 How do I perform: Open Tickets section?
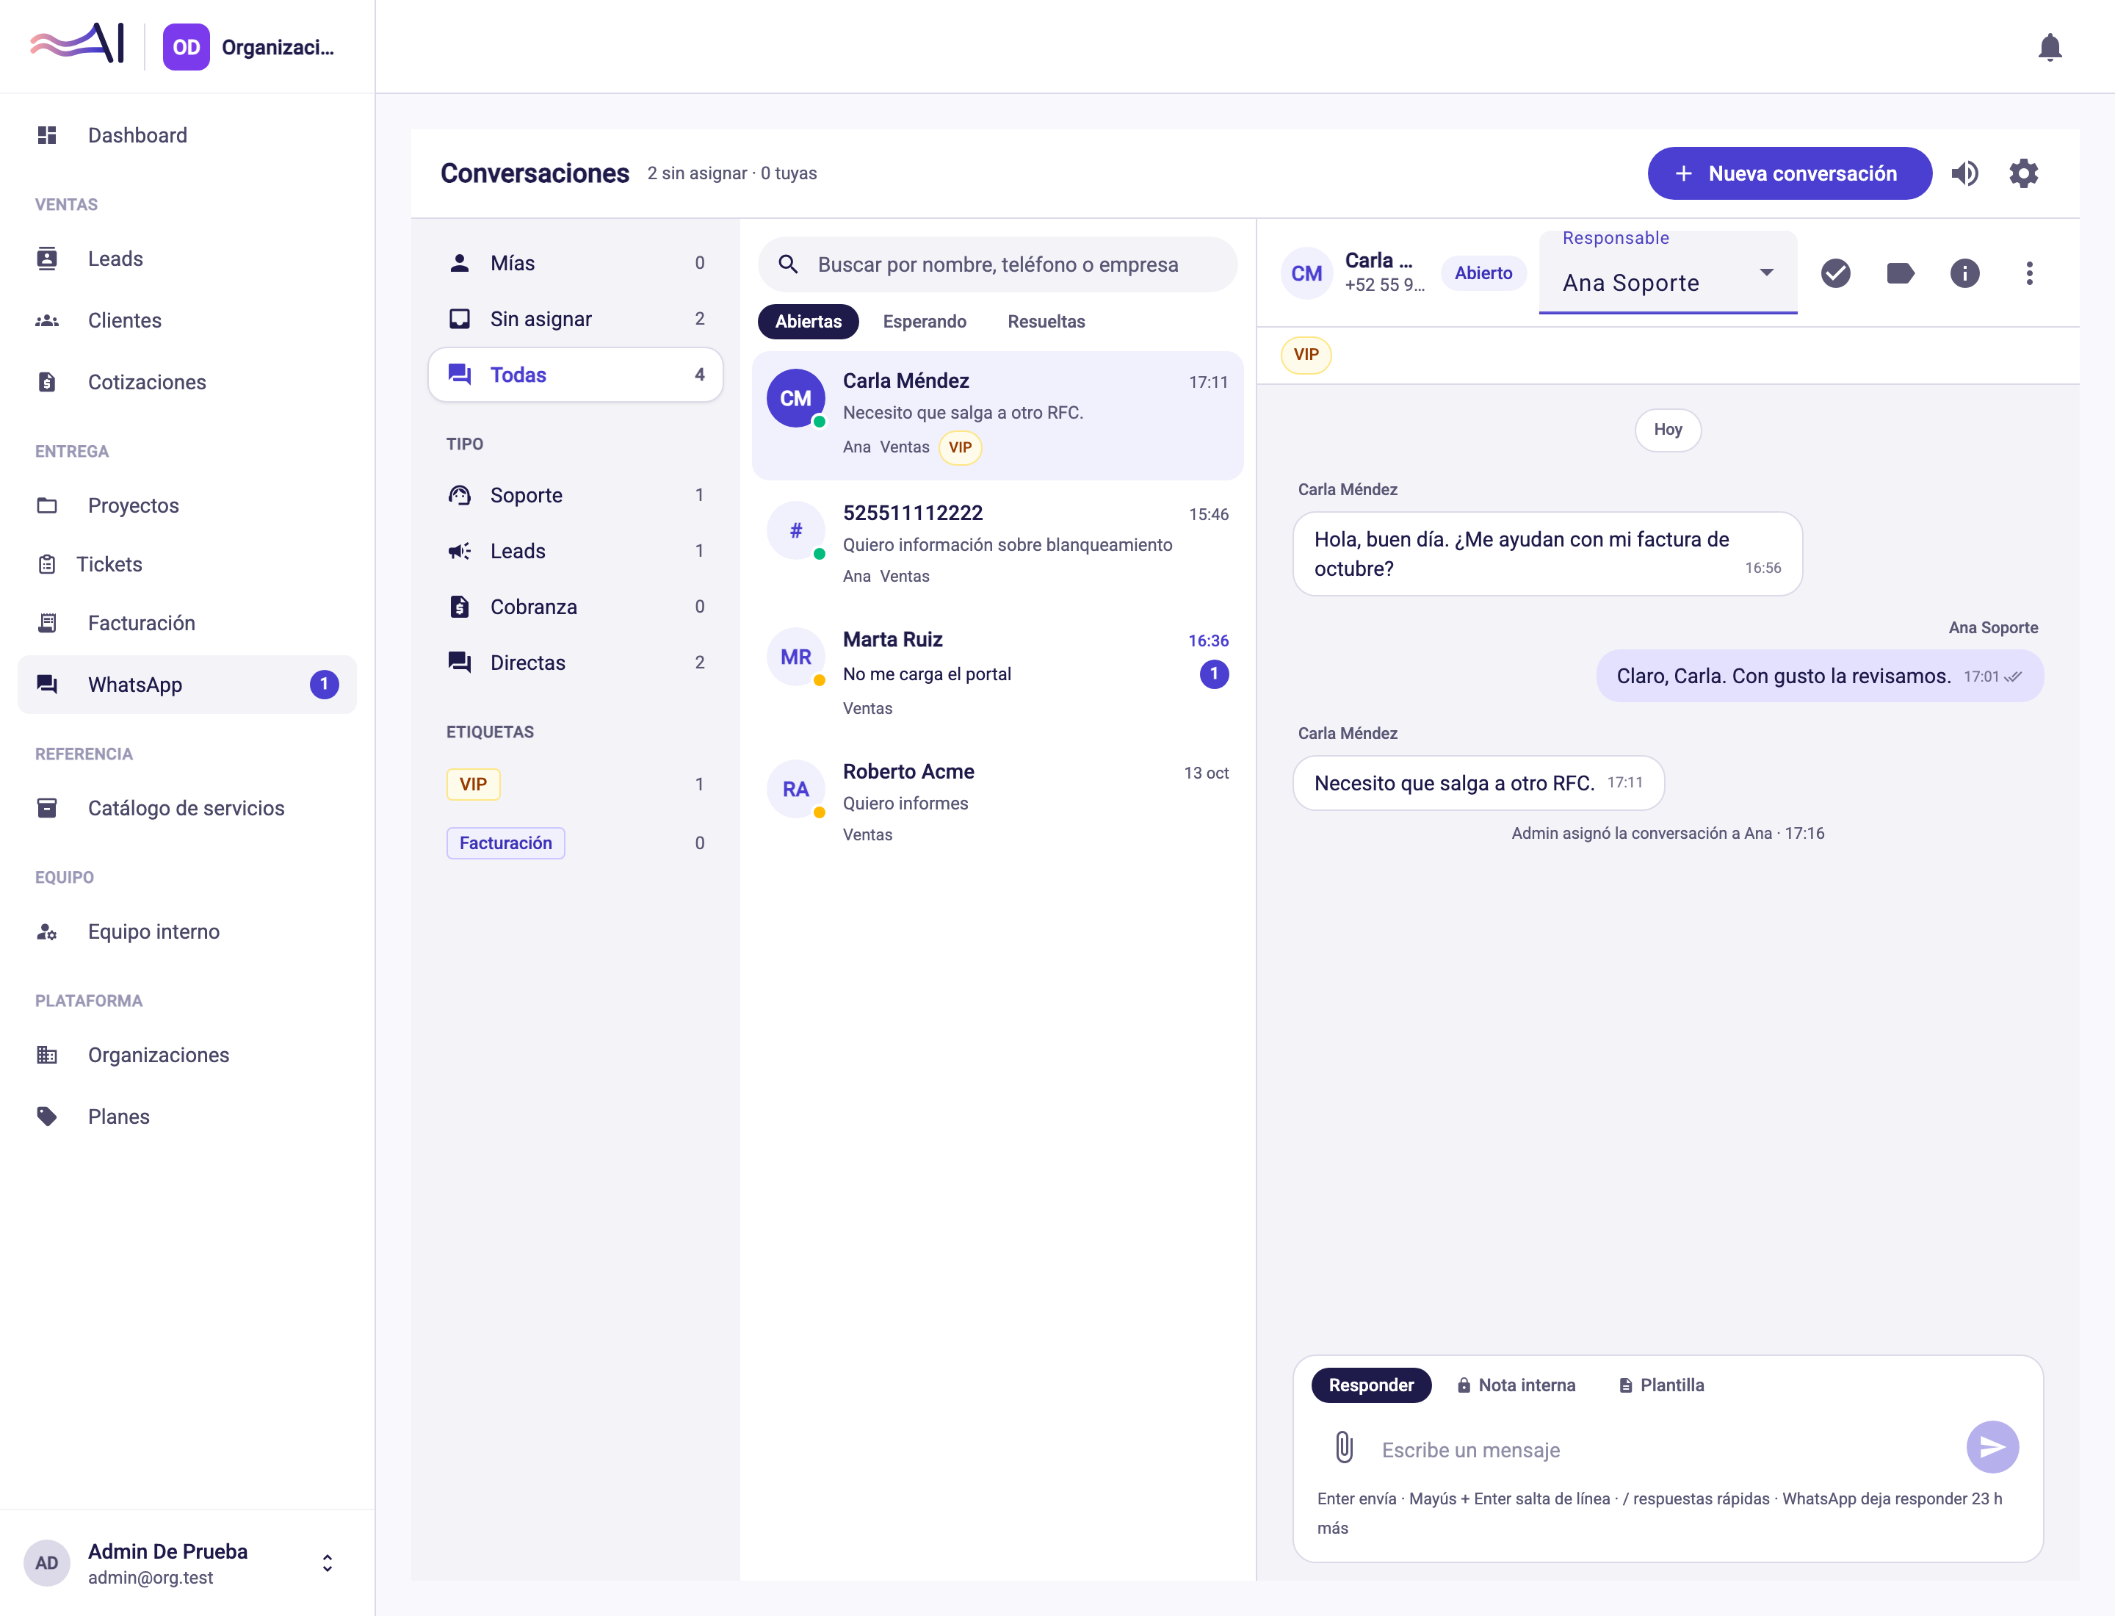tap(187, 563)
